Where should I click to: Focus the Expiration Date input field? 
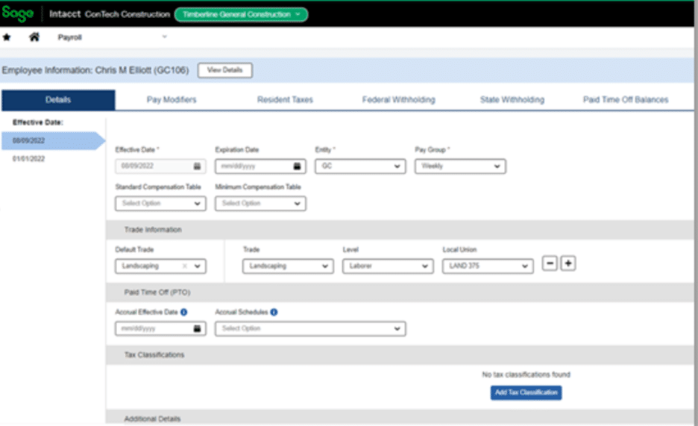260,166
